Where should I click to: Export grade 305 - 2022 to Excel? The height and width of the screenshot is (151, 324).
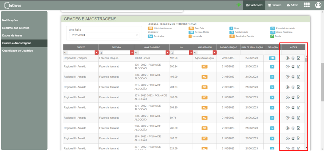(298, 67)
